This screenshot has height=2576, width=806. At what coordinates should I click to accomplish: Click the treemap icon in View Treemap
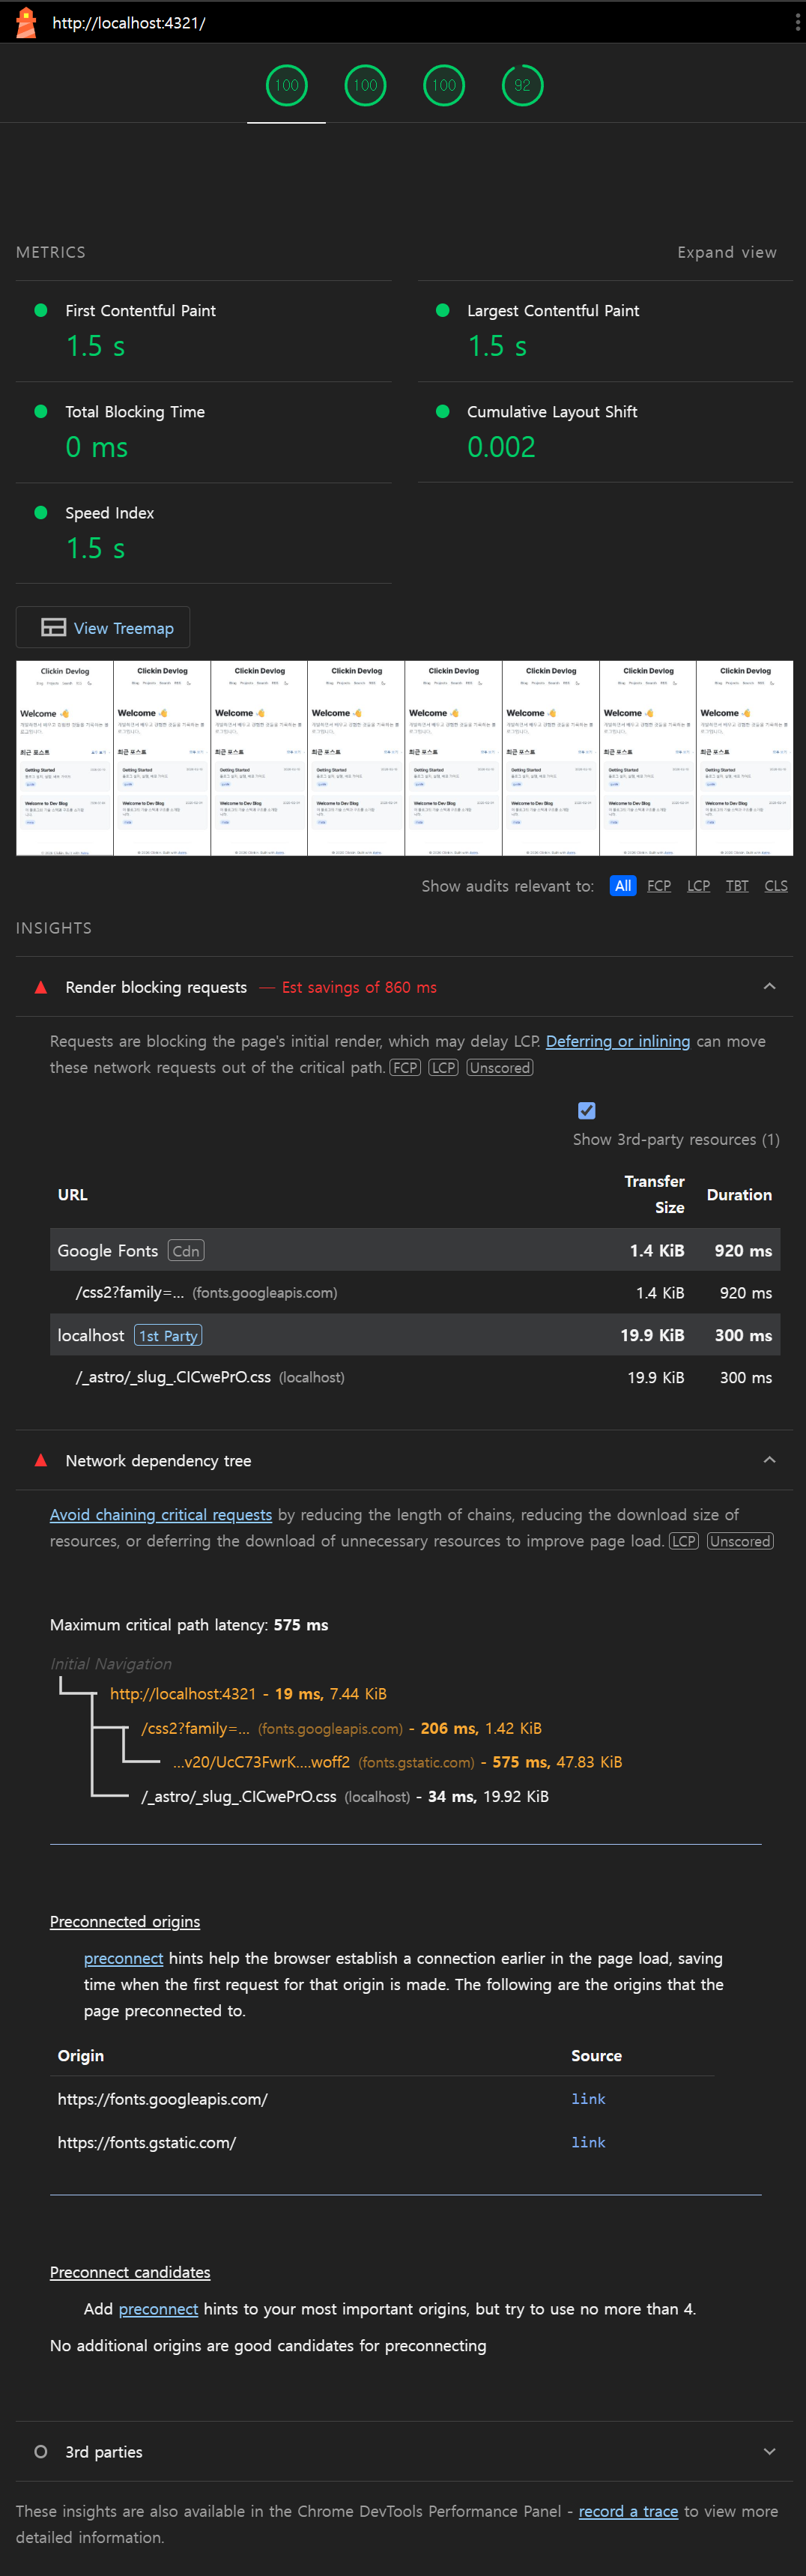[x=53, y=627]
